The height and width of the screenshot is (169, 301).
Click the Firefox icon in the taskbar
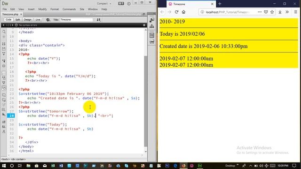tap(183, 166)
